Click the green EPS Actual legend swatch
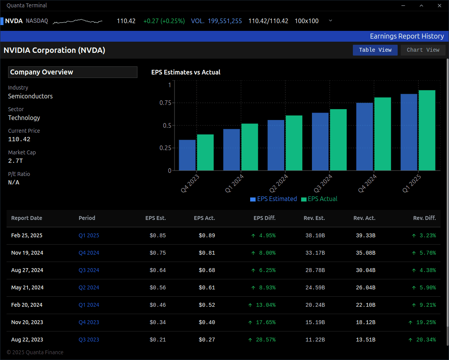The width and height of the screenshot is (449, 360). coord(304,199)
